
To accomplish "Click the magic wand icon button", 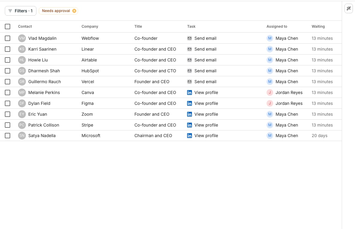I will (349, 9).
